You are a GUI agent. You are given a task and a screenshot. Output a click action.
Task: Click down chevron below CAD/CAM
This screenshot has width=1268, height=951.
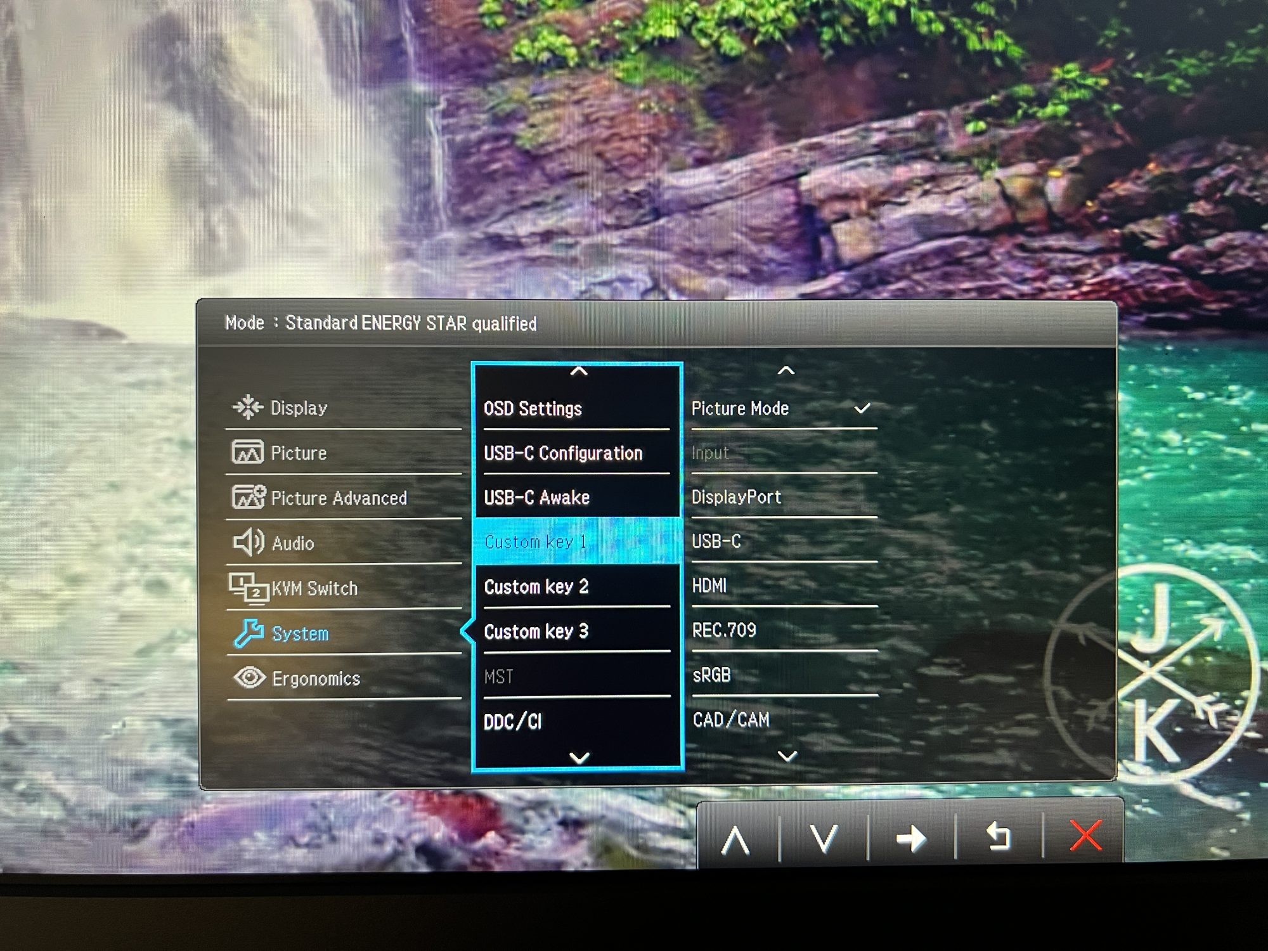click(x=787, y=756)
